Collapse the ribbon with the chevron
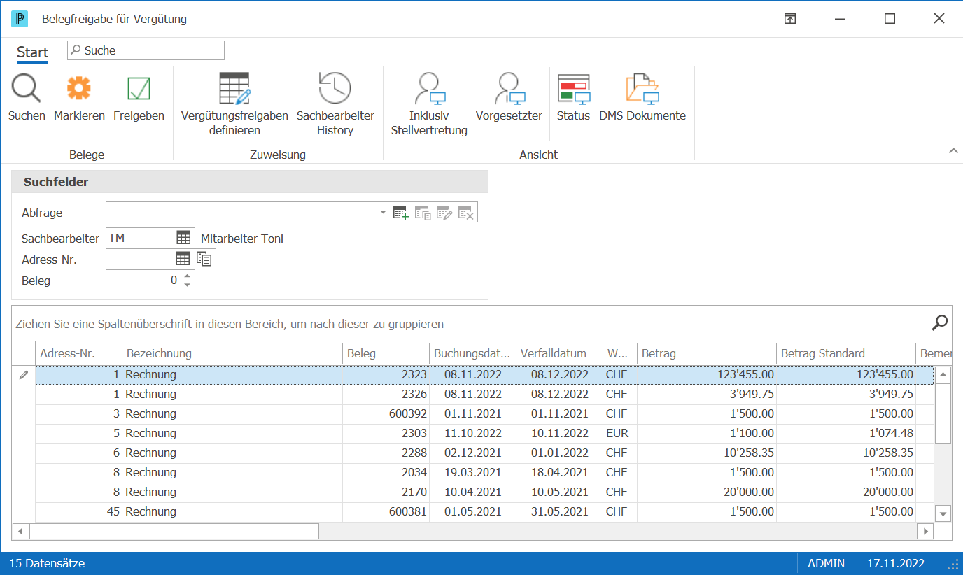The width and height of the screenshot is (963, 575). [x=953, y=150]
